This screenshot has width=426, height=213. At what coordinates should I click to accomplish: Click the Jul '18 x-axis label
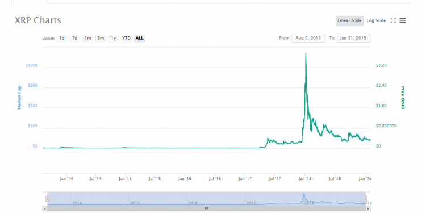point(335,178)
